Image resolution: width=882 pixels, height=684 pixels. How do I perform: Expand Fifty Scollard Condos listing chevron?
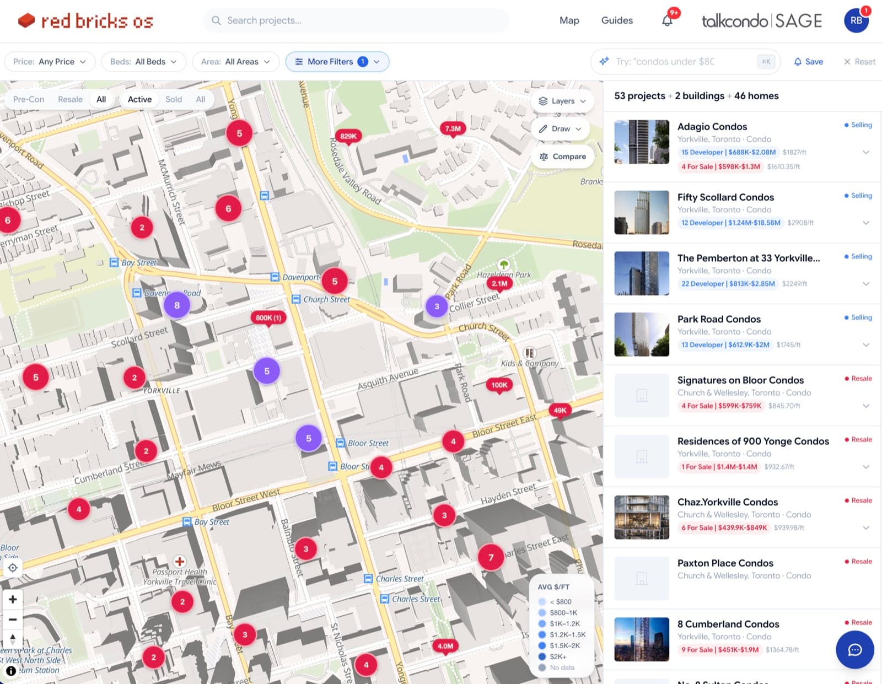tap(866, 223)
